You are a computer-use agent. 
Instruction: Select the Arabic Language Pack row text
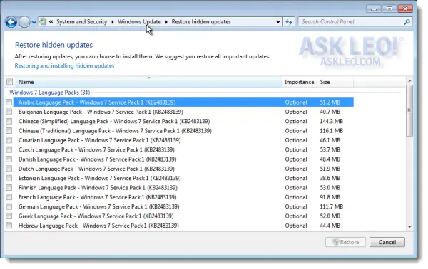pyautogui.click(x=97, y=102)
